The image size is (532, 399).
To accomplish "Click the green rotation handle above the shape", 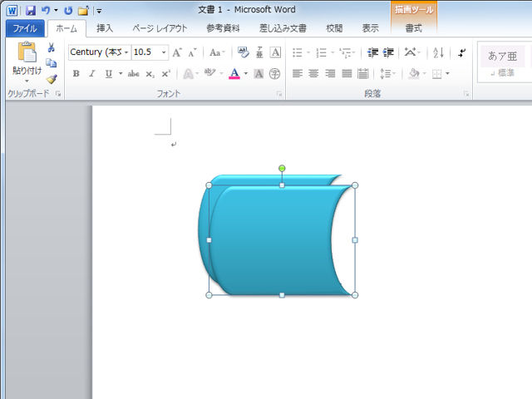I will point(282,169).
